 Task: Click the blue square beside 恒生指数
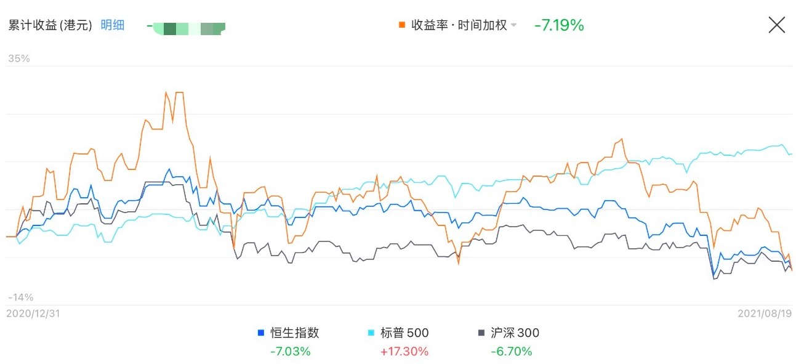pos(261,333)
